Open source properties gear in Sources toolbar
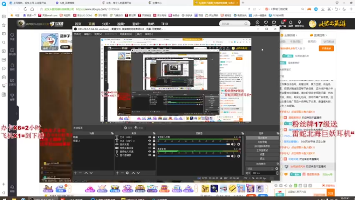Screen dimensions: 355x200 click(127, 173)
